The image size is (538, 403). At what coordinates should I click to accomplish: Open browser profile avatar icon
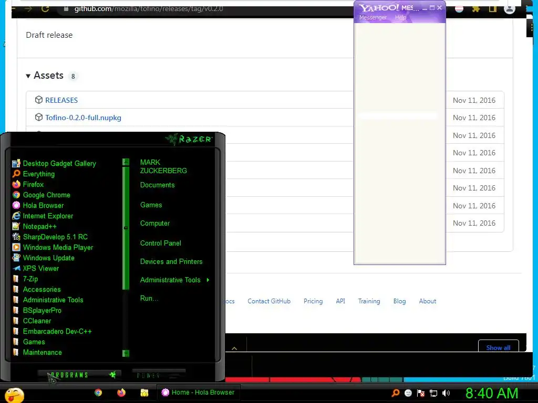[510, 9]
